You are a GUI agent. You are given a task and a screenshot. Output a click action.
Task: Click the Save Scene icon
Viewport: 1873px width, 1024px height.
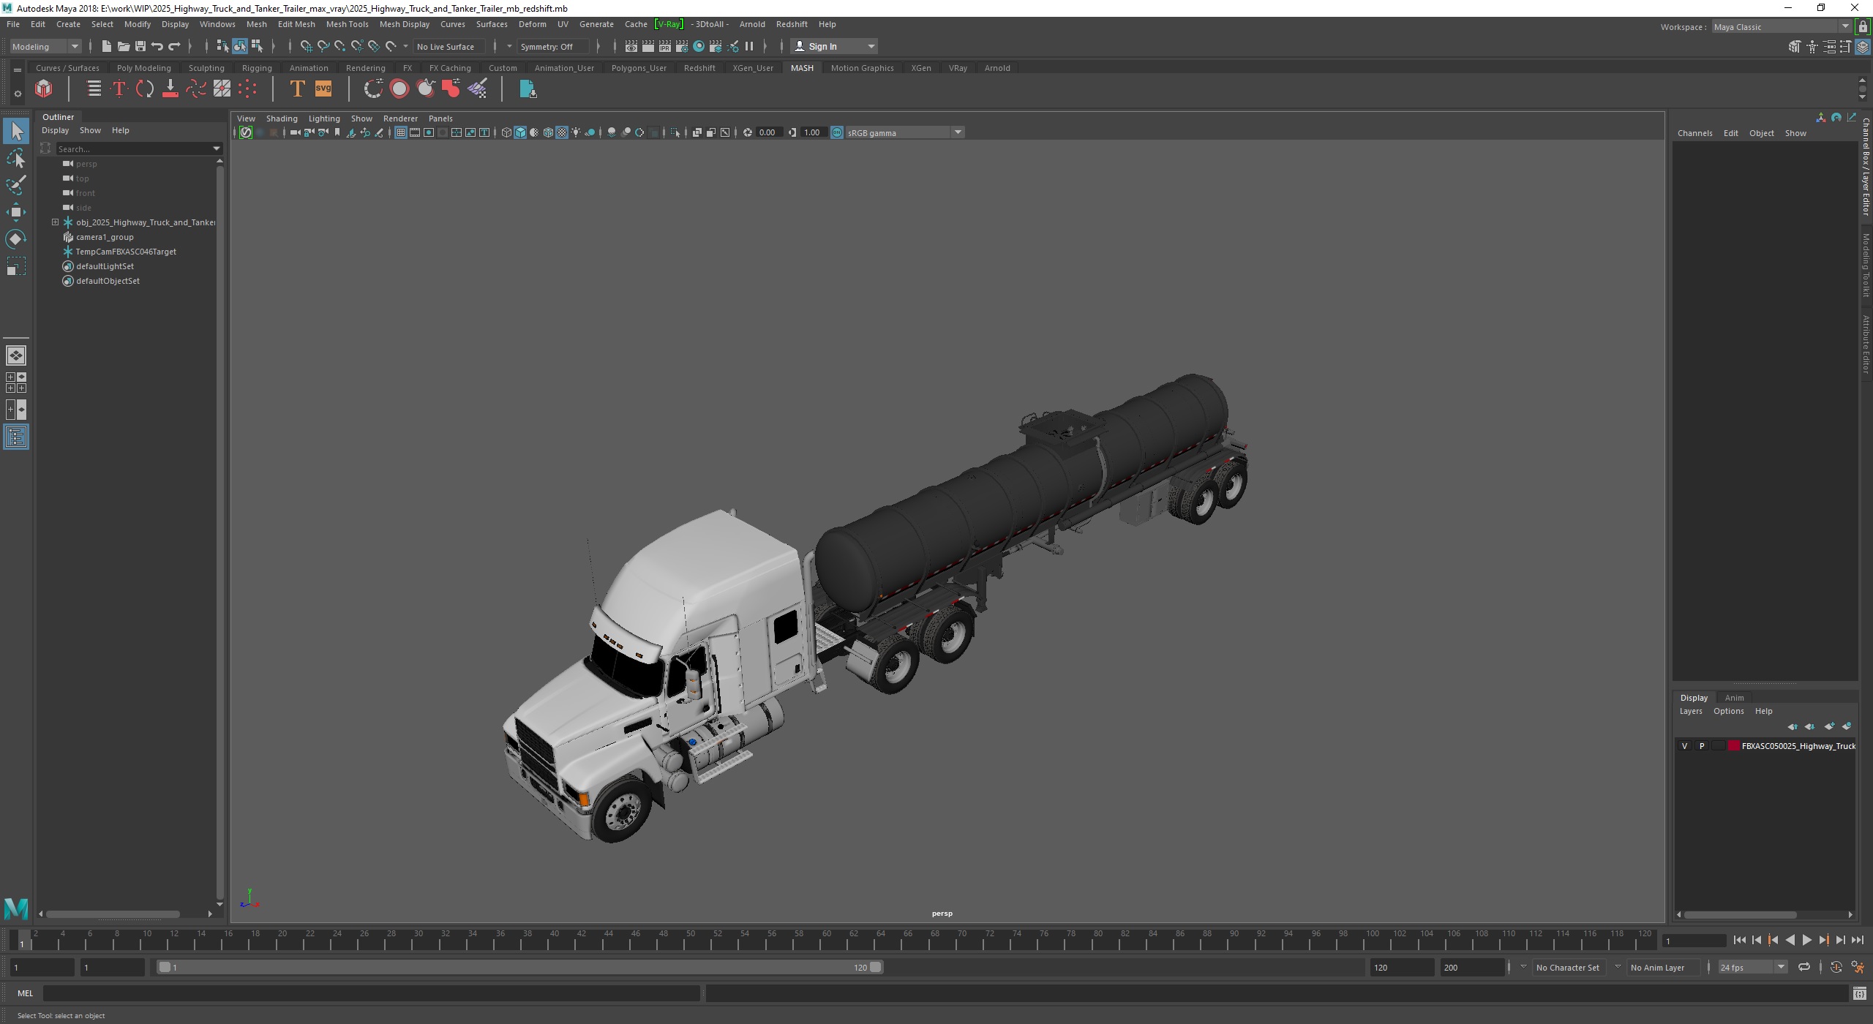point(140,47)
